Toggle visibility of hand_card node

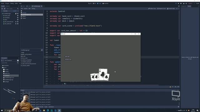pos(18,16)
